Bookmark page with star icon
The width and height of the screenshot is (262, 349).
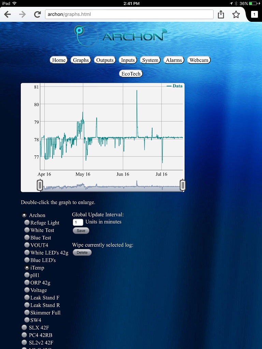pos(236,14)
